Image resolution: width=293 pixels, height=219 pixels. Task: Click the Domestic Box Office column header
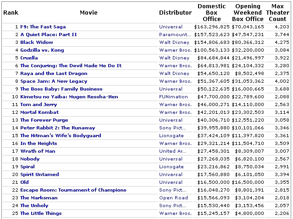(212, 12)
